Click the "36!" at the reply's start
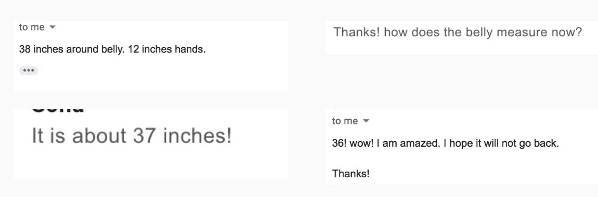The image size is (598, 197). [x=339, y=145]
